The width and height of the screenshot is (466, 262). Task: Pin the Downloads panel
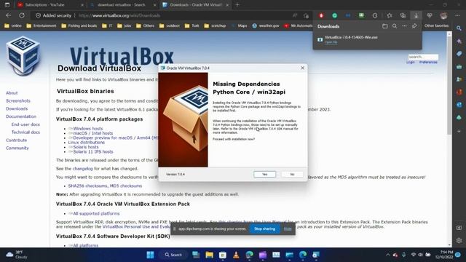coord(414,26)
